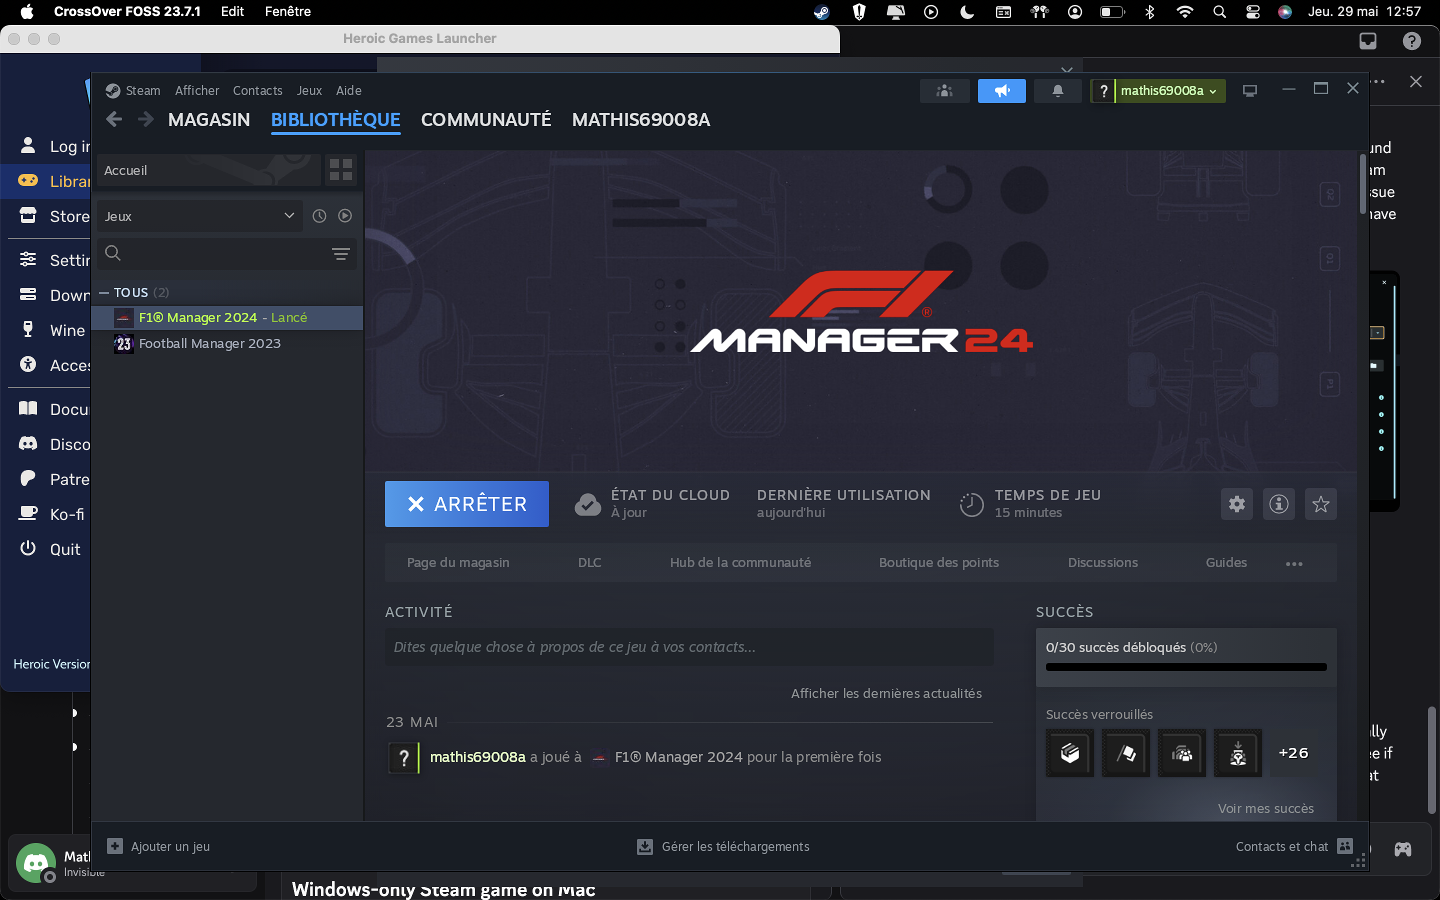Click Ajouter un jeu button

158,846
